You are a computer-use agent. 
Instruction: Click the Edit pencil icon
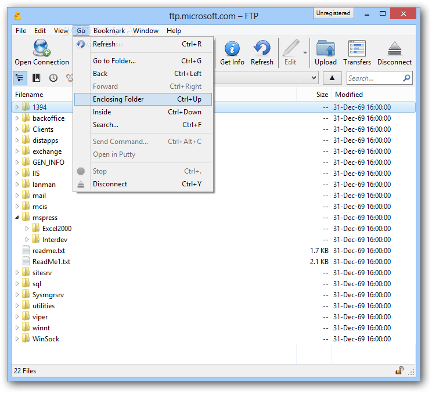click(291, 48)
